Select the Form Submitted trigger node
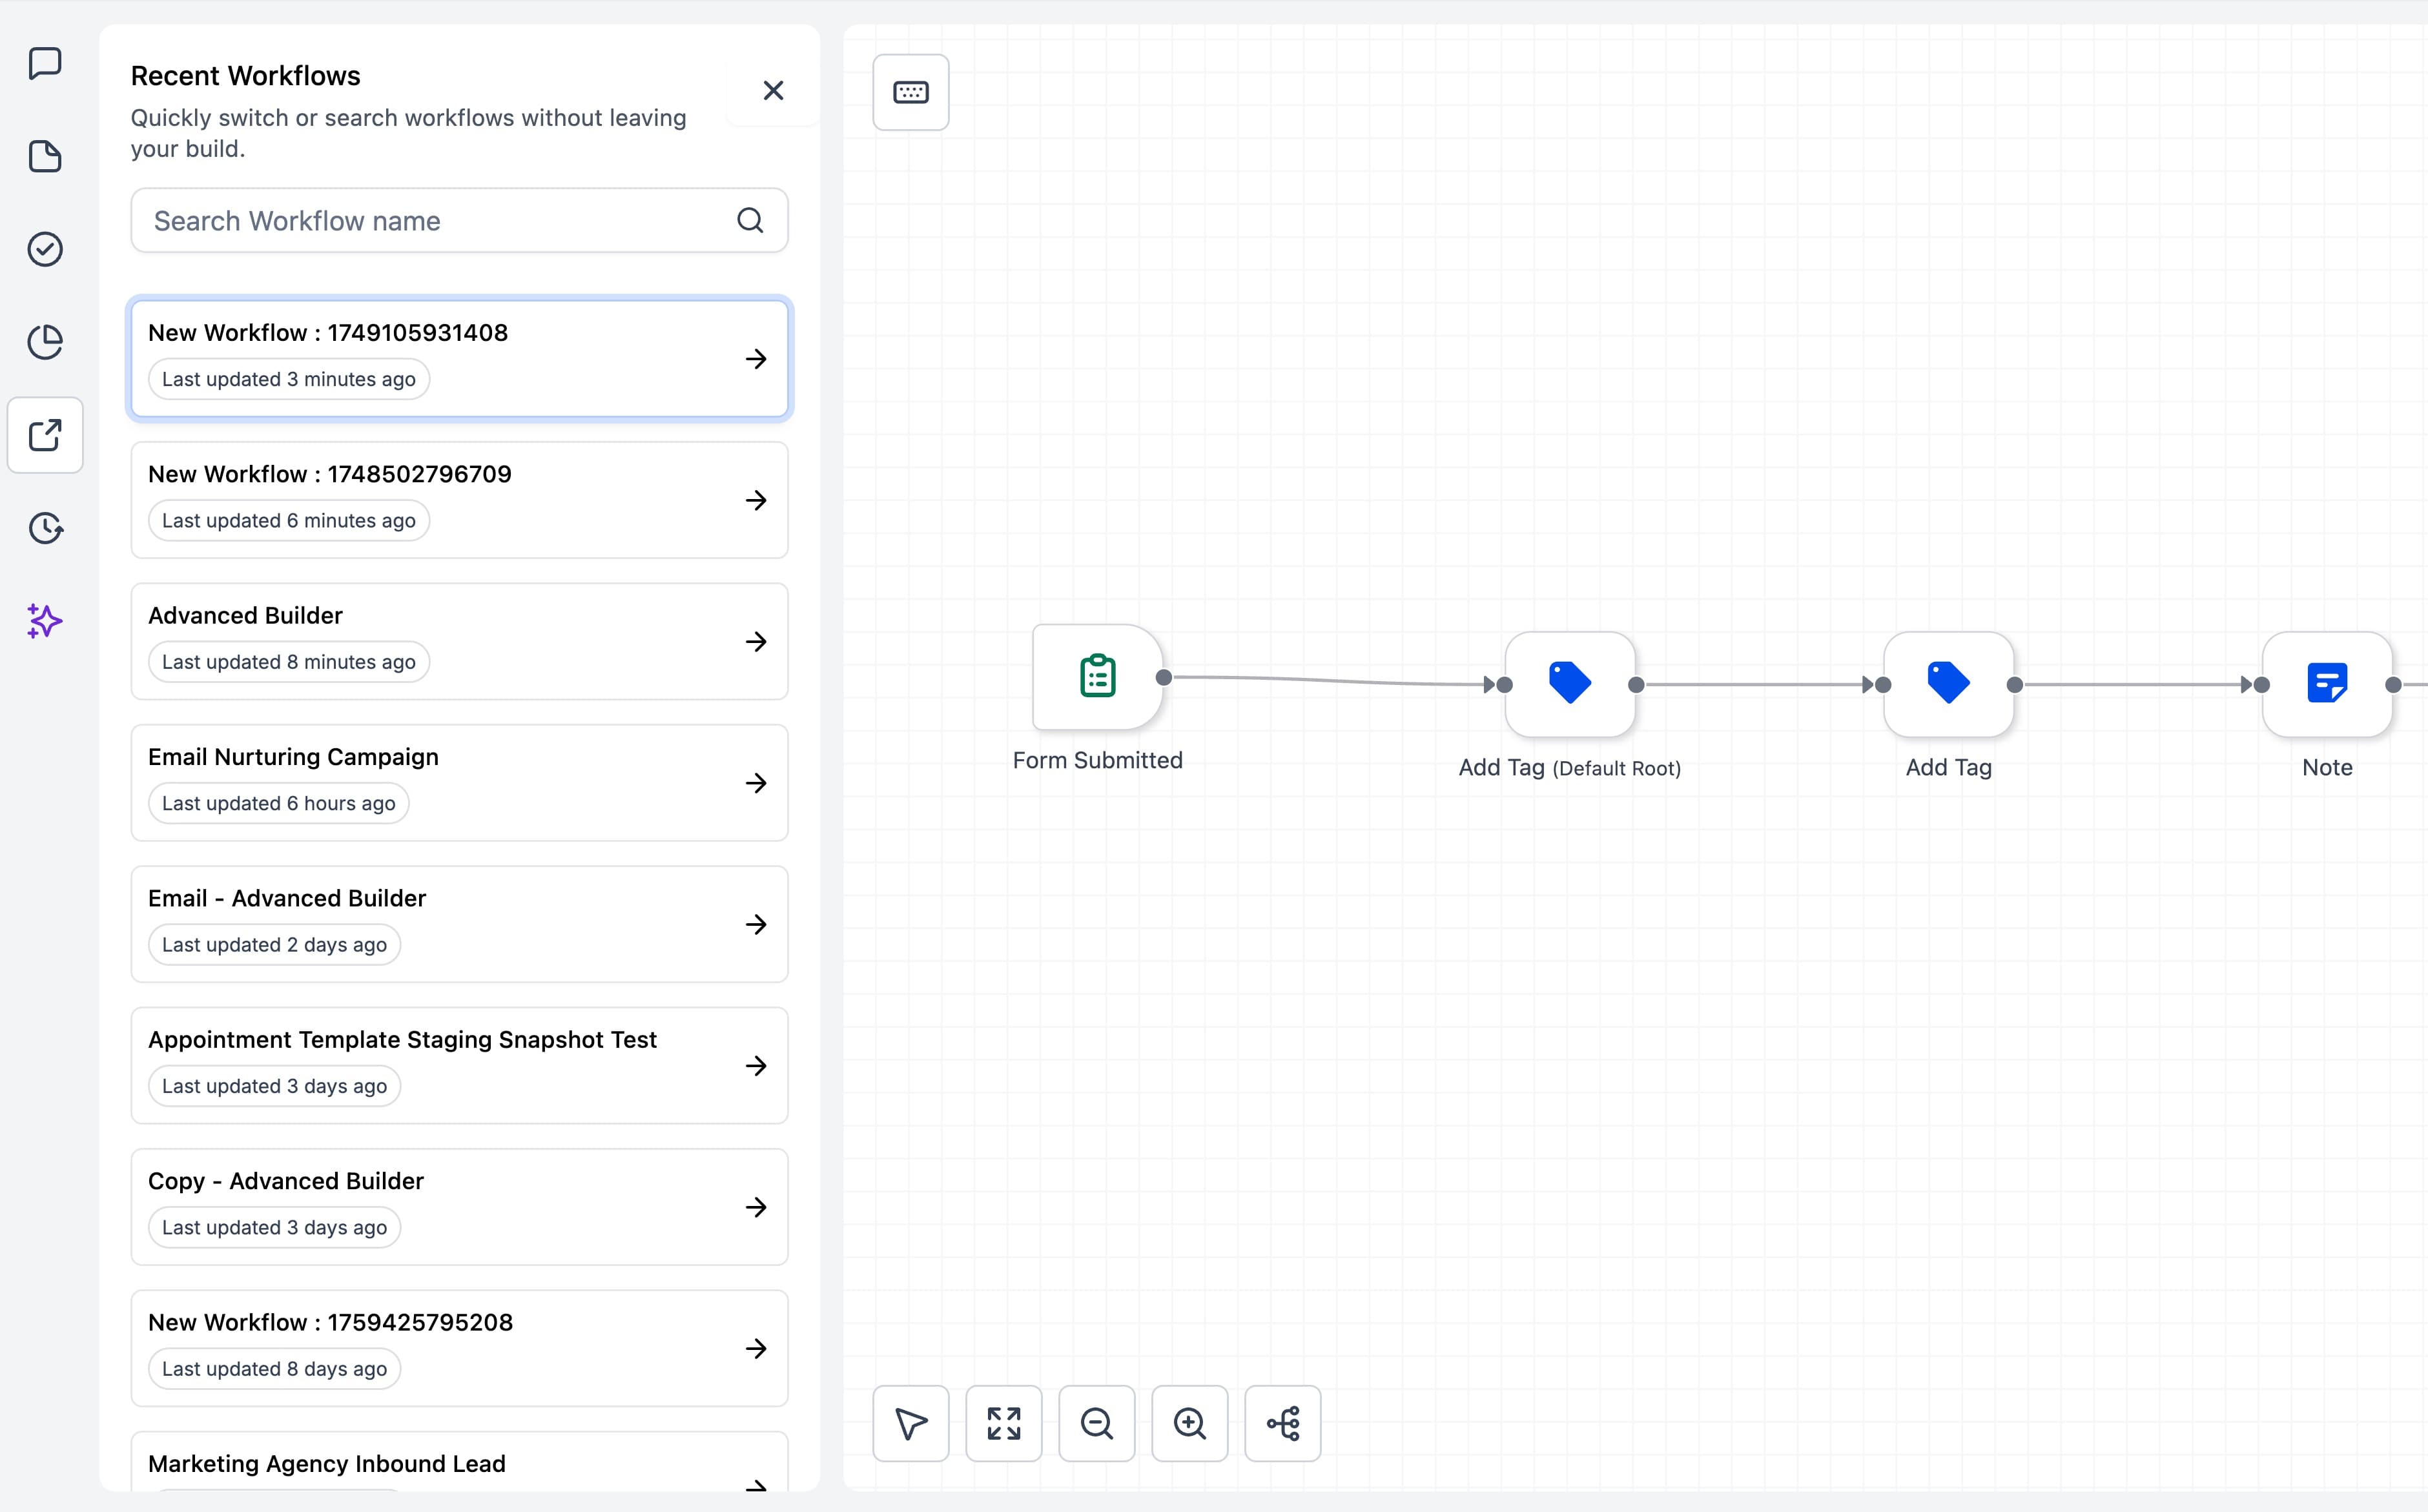Screen dimensions: 2428x1512 pos(1097,677)
